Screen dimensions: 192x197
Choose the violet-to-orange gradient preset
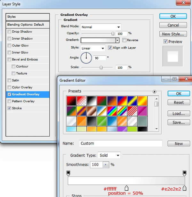tap(112, 101)
